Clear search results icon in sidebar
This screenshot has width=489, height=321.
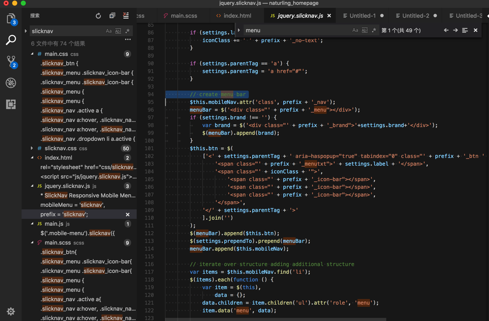(x=126, y=16)
